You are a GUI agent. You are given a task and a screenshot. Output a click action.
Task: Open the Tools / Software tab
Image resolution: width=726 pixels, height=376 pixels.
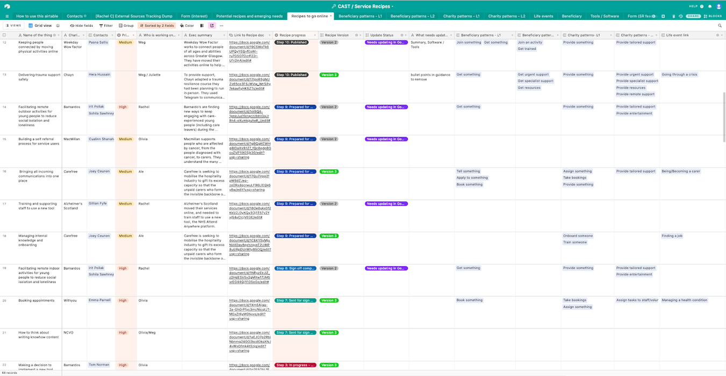tap(605, 16)
